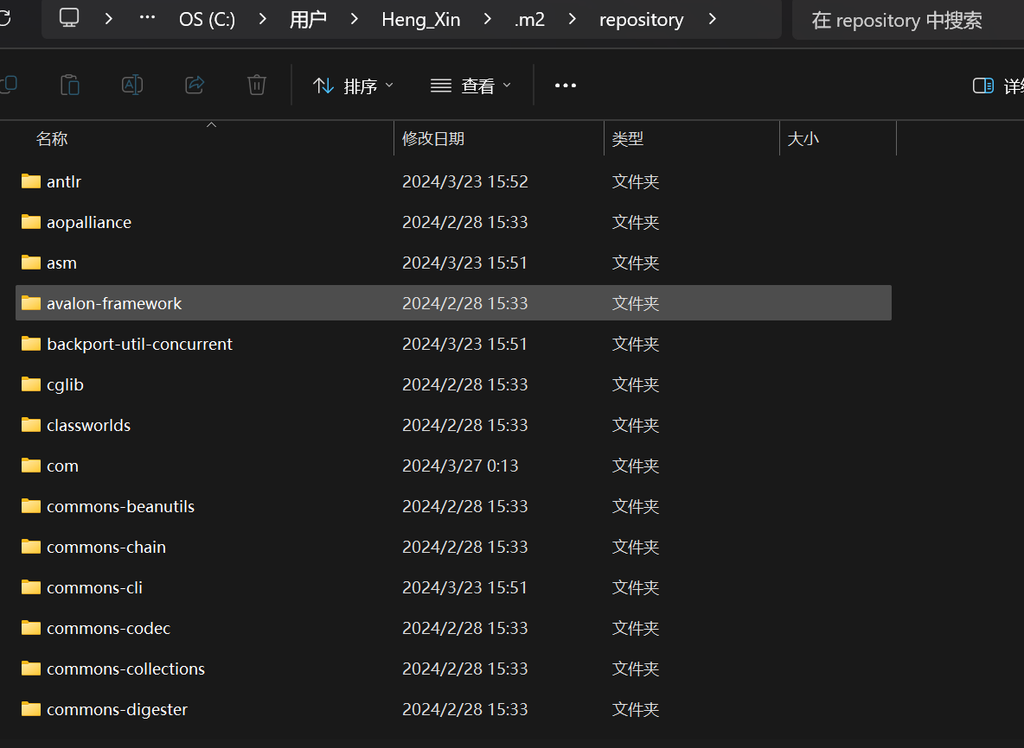Click the Share icon in the toolbar

tap(194, 85)
